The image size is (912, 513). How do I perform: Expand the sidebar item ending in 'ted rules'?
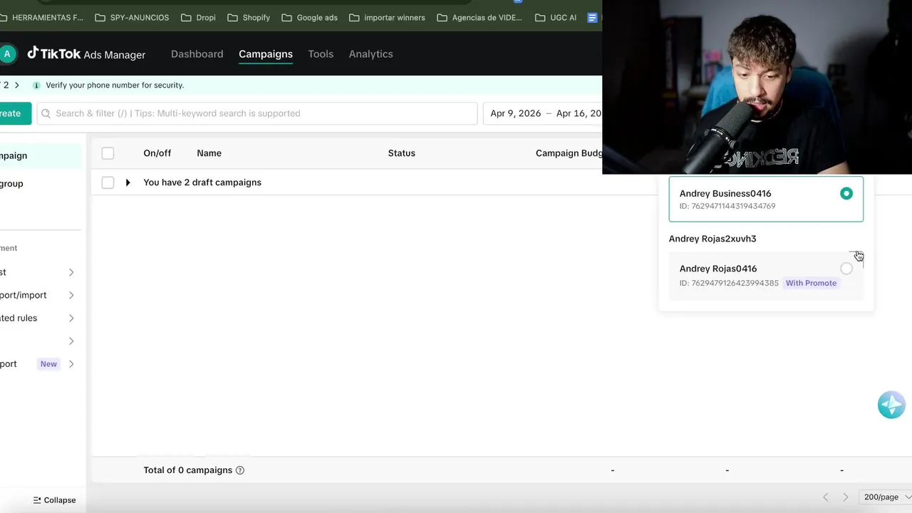(x=71, y=318)
